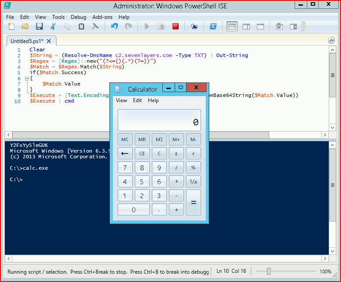Close the Untitled5.ps1 tab

pos(49,41)
